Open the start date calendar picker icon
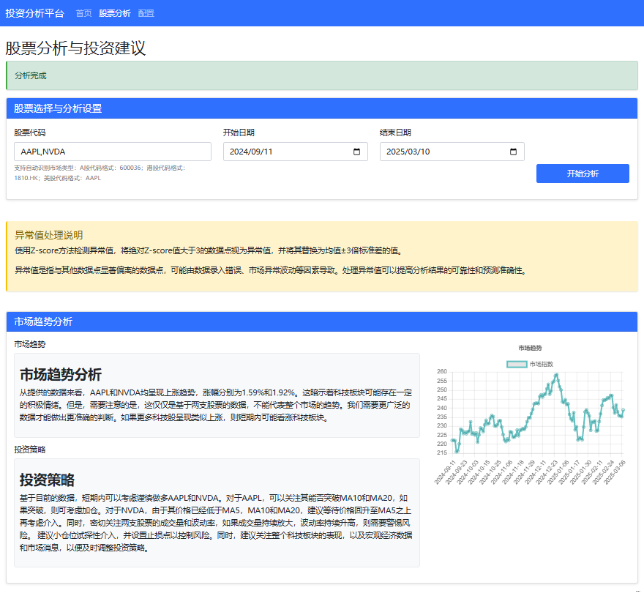Image resolution: width=644 pixels, height=596 pixels. pos(356,152)
